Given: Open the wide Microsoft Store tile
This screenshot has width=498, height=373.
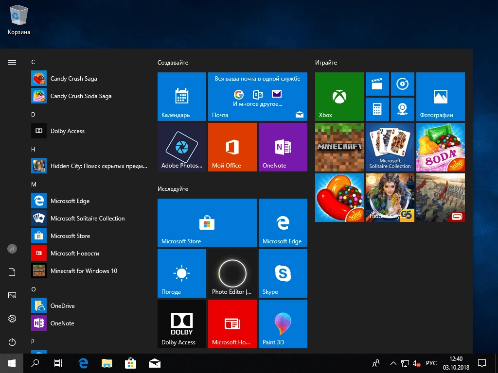Looking at the screenshot, I should click(x=207, y=223).
